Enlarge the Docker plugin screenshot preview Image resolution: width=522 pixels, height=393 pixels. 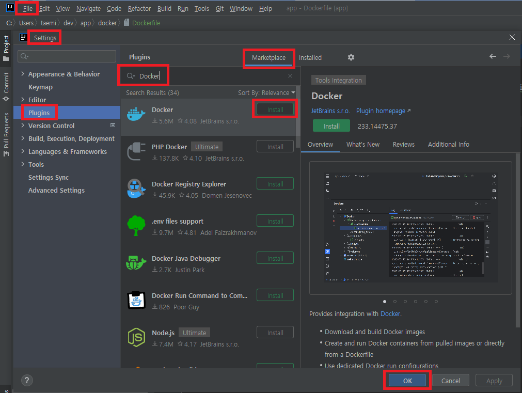click(x=410, y=227)
